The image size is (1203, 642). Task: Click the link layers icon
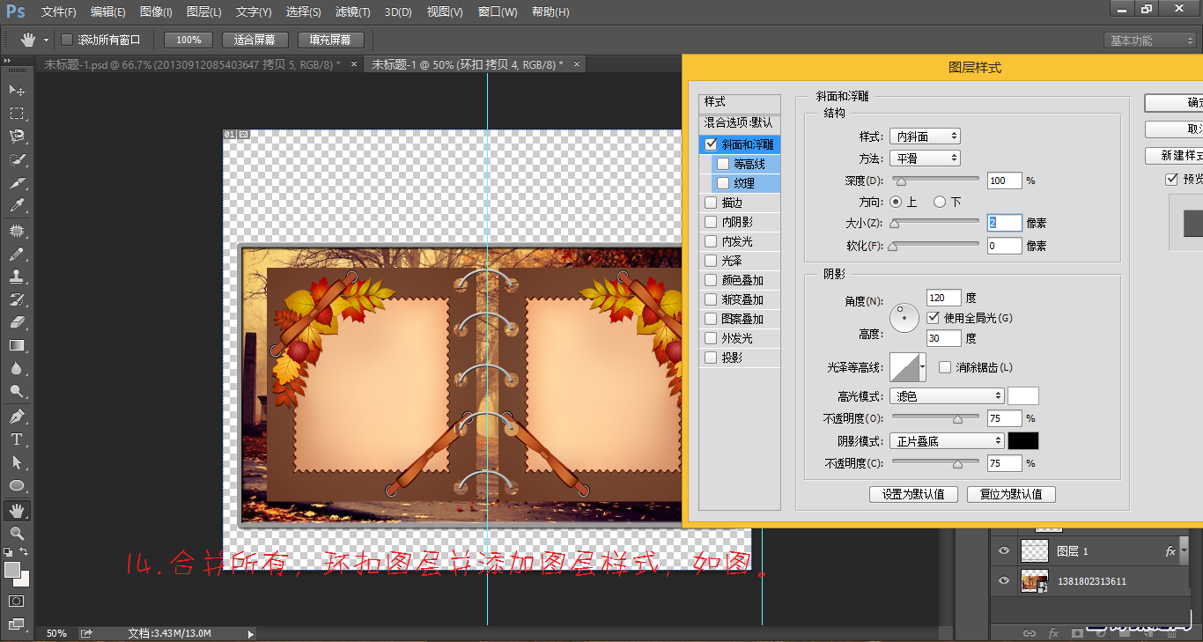click(x=1029, y=632)
